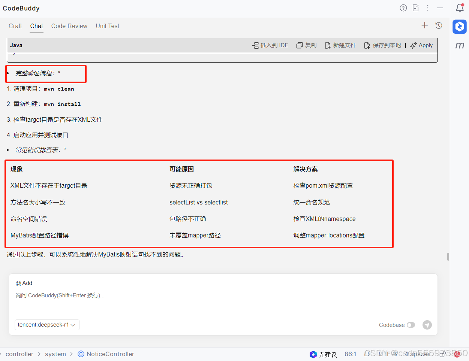Click the 现象 table header
Viewport: 469px width, 361px height.
(16, 169)
